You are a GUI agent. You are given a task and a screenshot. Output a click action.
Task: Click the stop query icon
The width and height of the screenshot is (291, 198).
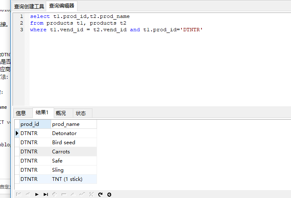pos(109,194)
